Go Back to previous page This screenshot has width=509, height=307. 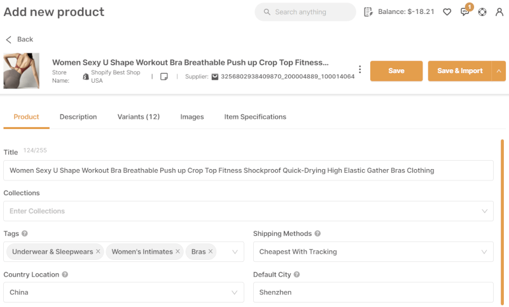point(19,39)
